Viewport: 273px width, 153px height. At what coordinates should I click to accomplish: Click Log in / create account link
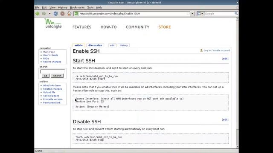(x=217, y=50)
